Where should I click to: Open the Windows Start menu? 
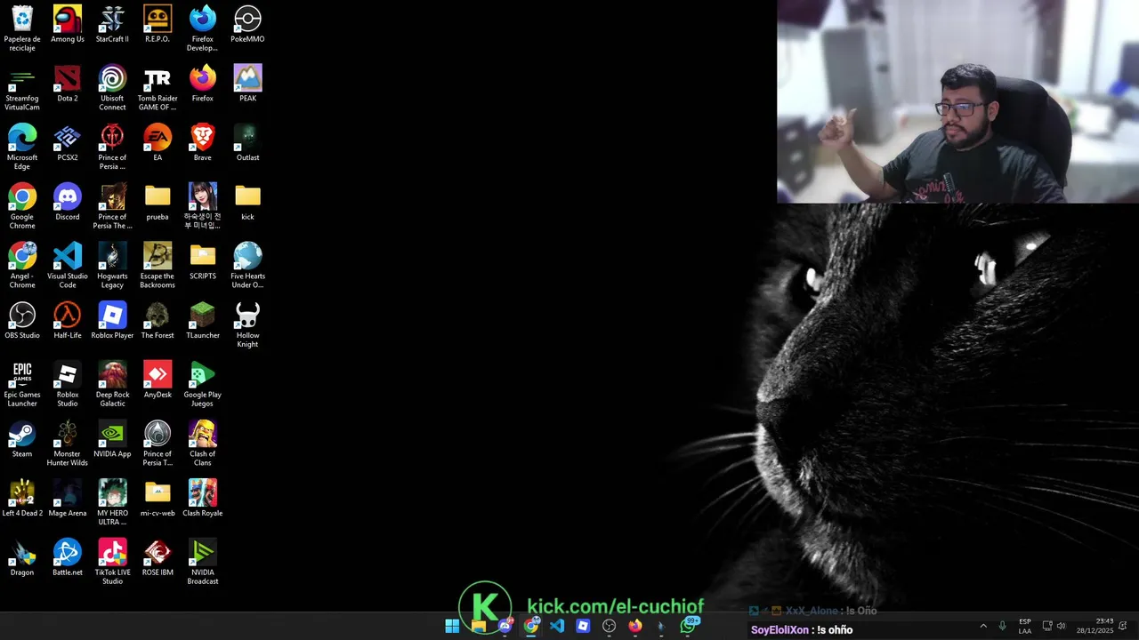pos(452,626)
